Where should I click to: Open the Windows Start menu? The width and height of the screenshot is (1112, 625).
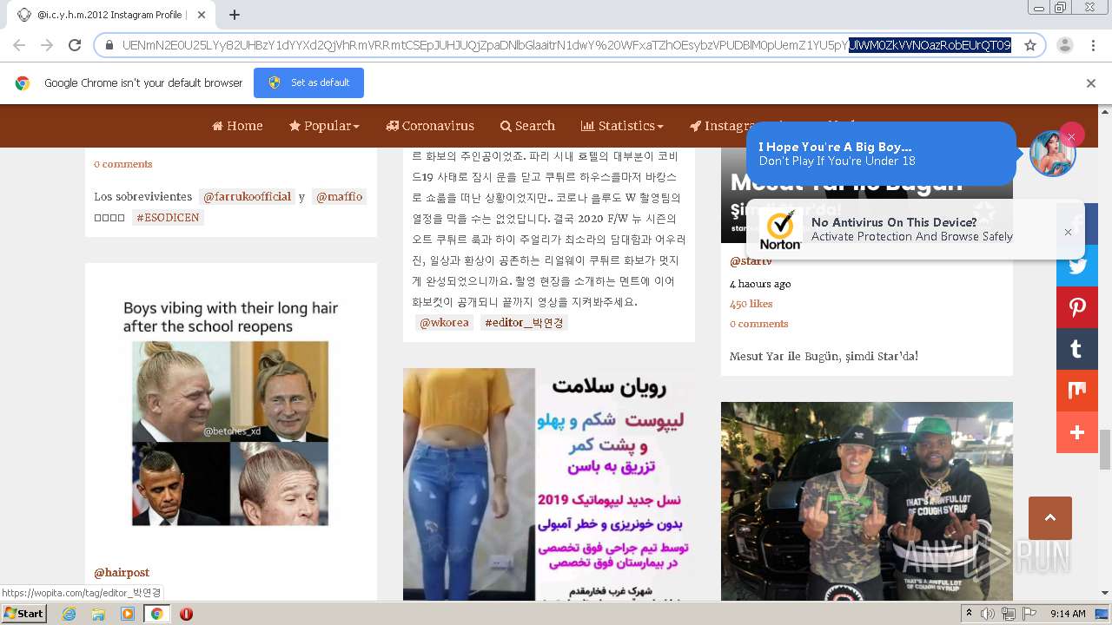(24, 614)
